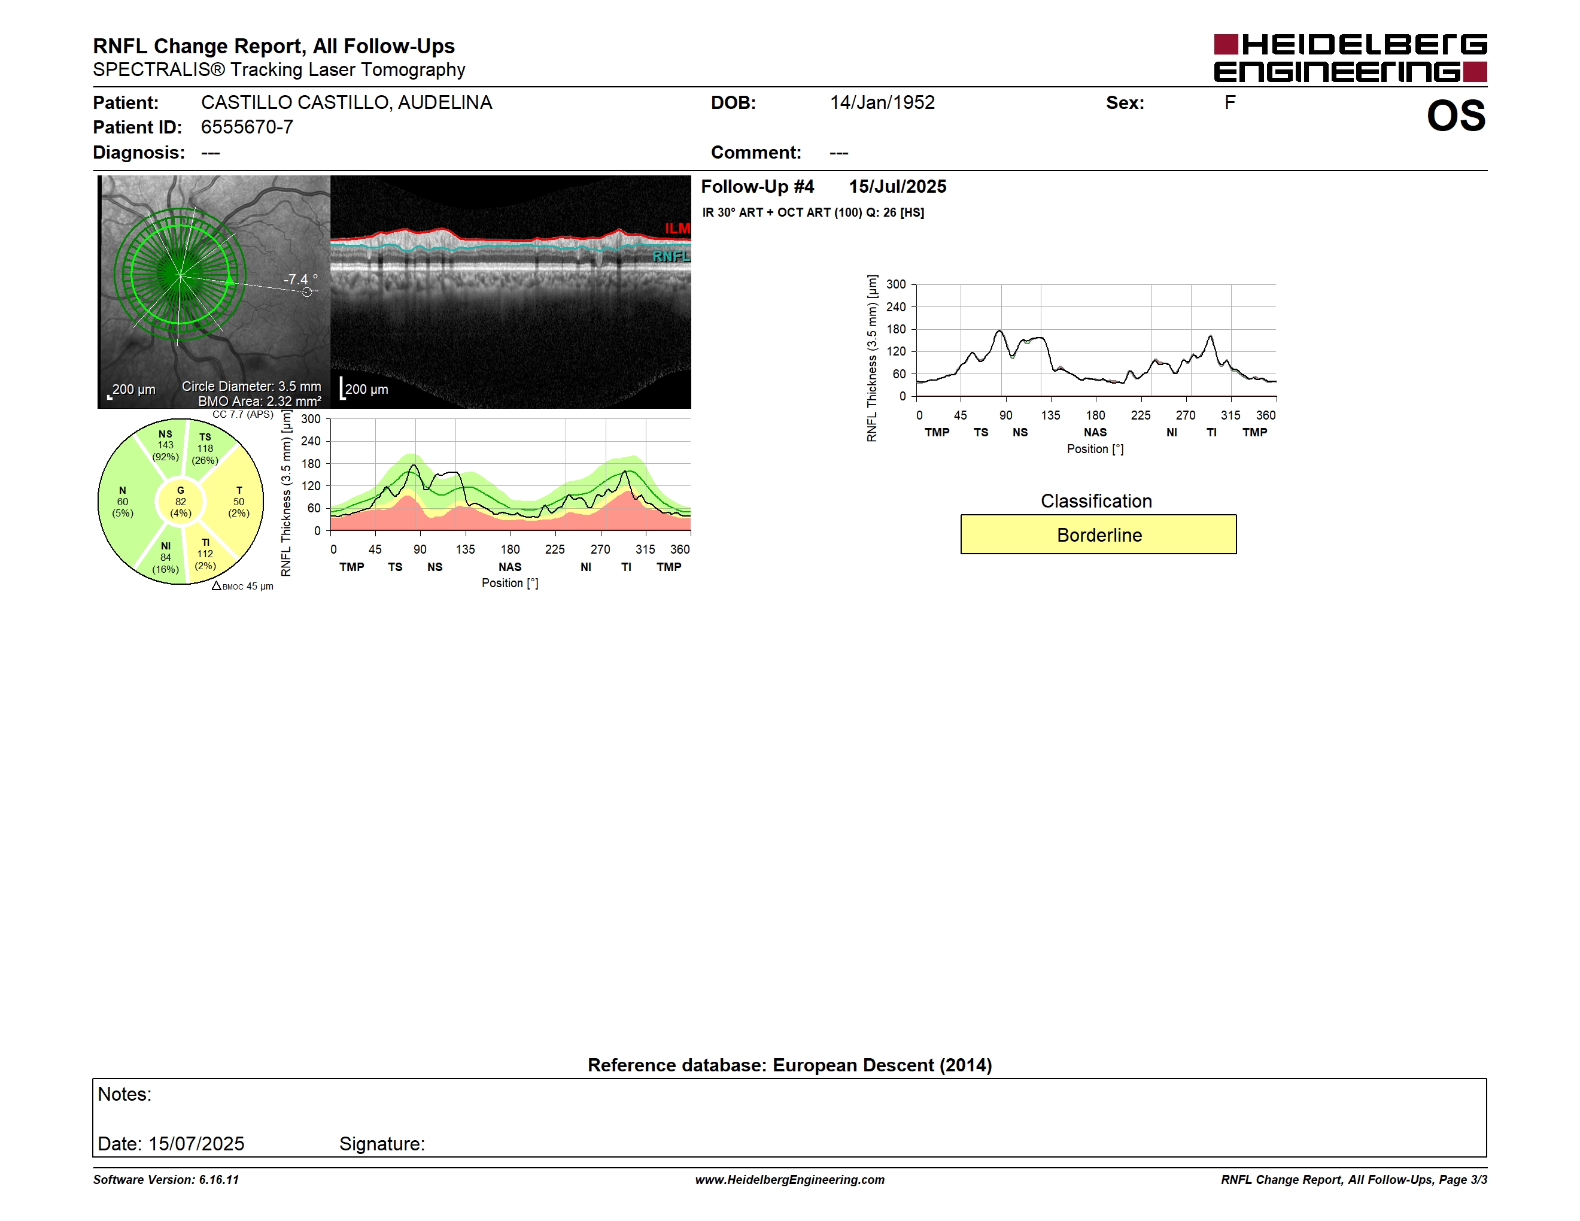Click the Circle Diameter: 3.5 mm text
The image size is (1580, 1221).
pos(251,386)
